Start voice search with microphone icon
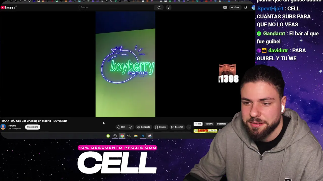Viewport: 323px width, 181px height. point(169,7)
